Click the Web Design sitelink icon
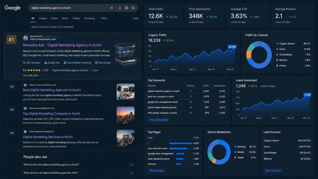318x179 pixels. pyautogui.click(x=96, y=63)
